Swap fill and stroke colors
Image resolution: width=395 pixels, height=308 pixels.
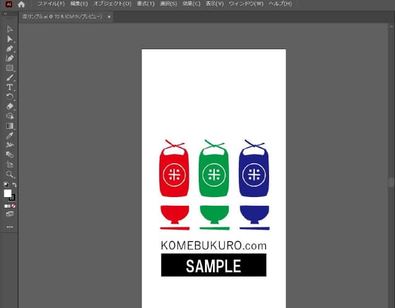pyautogui.click(x=14, y=185)
